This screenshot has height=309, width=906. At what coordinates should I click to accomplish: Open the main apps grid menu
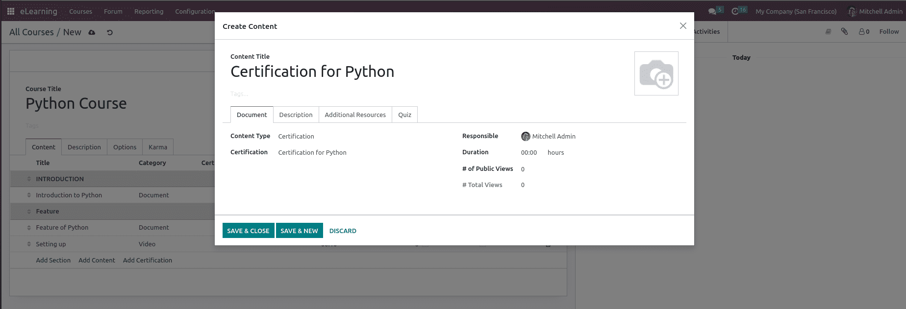[10, 11]
